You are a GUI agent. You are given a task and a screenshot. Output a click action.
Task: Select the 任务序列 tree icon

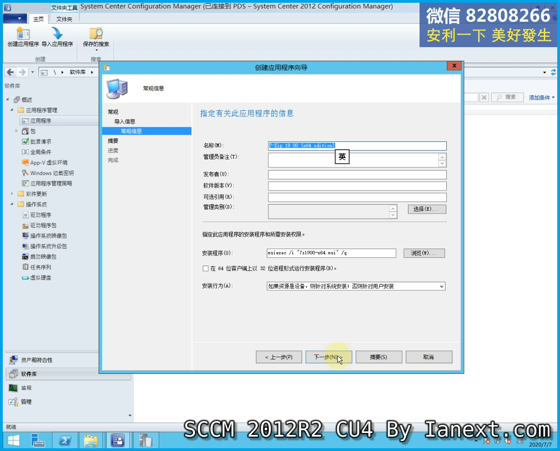click(25, 267)
